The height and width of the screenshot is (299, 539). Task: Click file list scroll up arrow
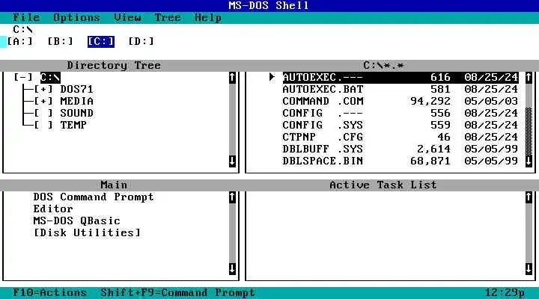(x=529, y=78)
